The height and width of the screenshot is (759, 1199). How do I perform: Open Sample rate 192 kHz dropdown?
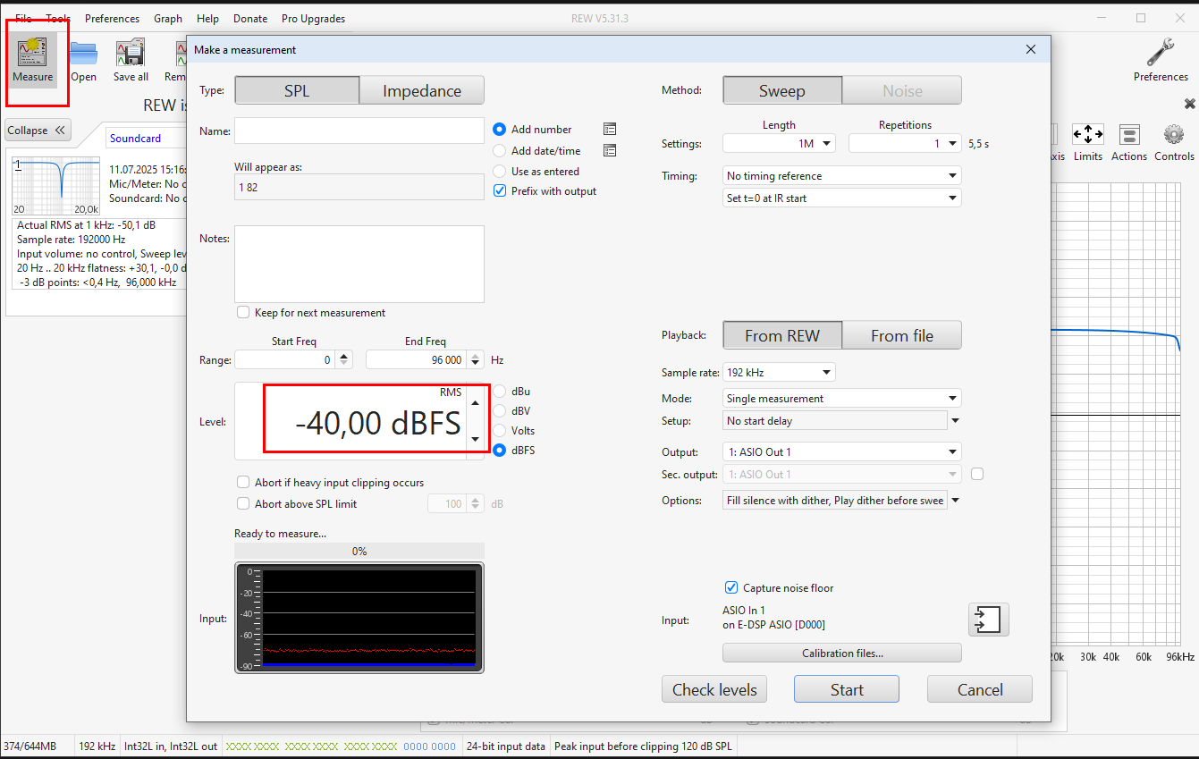pyautogui.click(x=779, y=372)
